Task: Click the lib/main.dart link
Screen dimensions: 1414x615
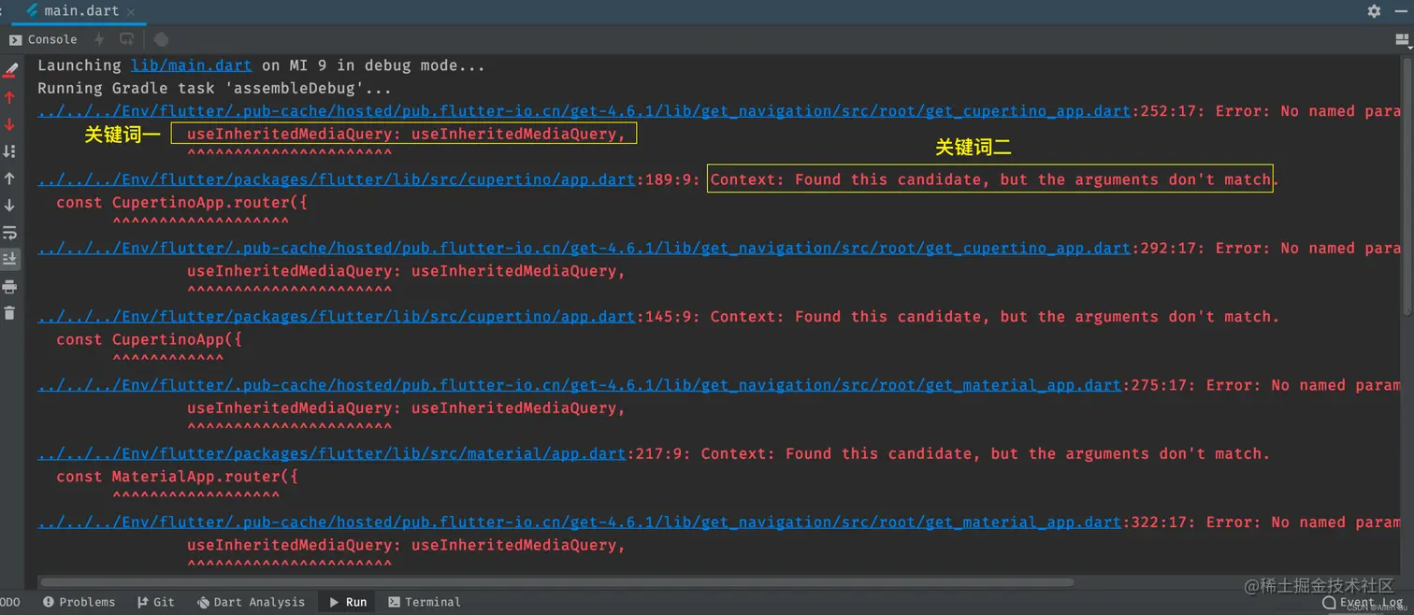Action: 191,65
